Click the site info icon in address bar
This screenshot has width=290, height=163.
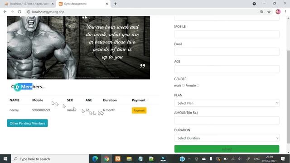click(x=29, y=12)
